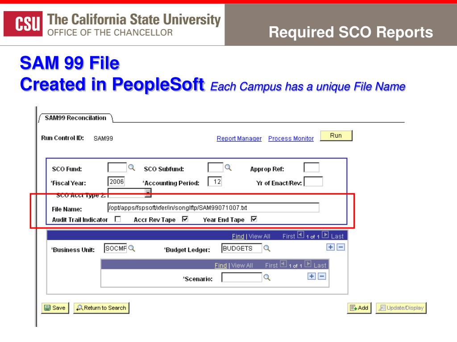Click First in the Scenario grid
Viewport: 457px width, 342px height.
click(x=271, y=265)
